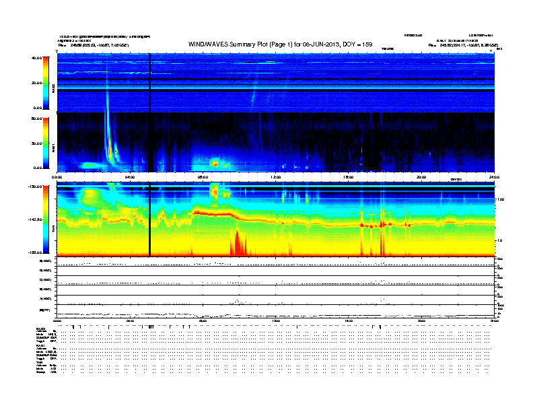Select the 40.00 label on RAD2 scale
The width and height of the screenshot is (533, 412).
pyautogui.click(x=37, y=58)
